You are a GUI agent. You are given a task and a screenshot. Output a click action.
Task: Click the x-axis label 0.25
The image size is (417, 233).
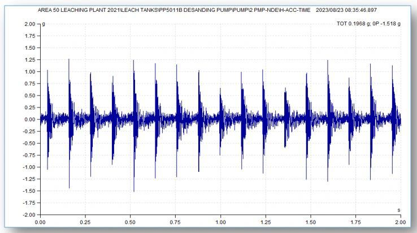[x=85, y=222]
